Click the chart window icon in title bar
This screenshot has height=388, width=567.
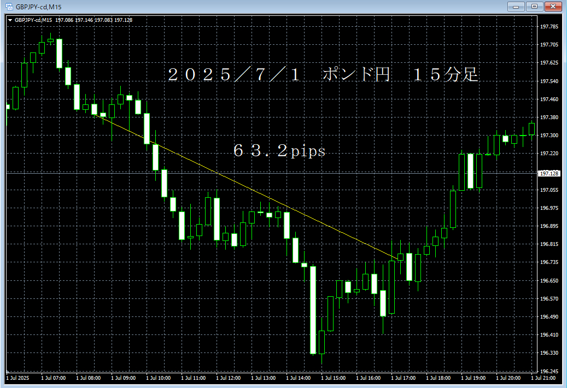[x=8, y=7]
